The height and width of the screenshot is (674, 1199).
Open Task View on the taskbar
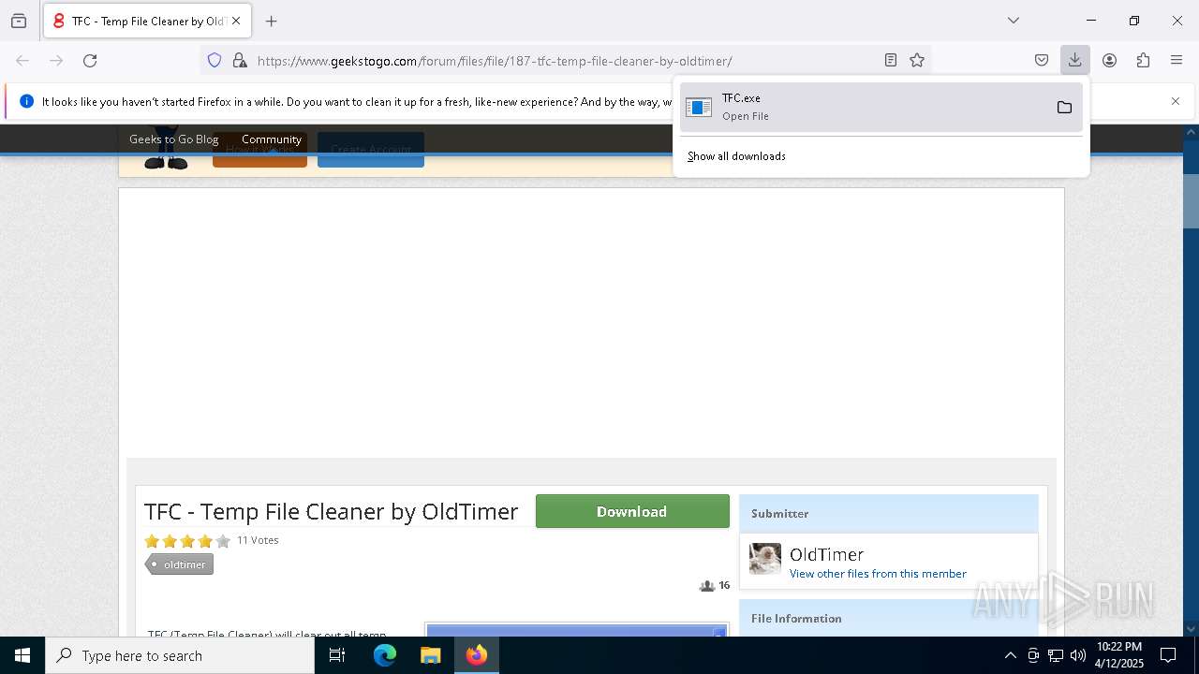(x=337, y=655)
